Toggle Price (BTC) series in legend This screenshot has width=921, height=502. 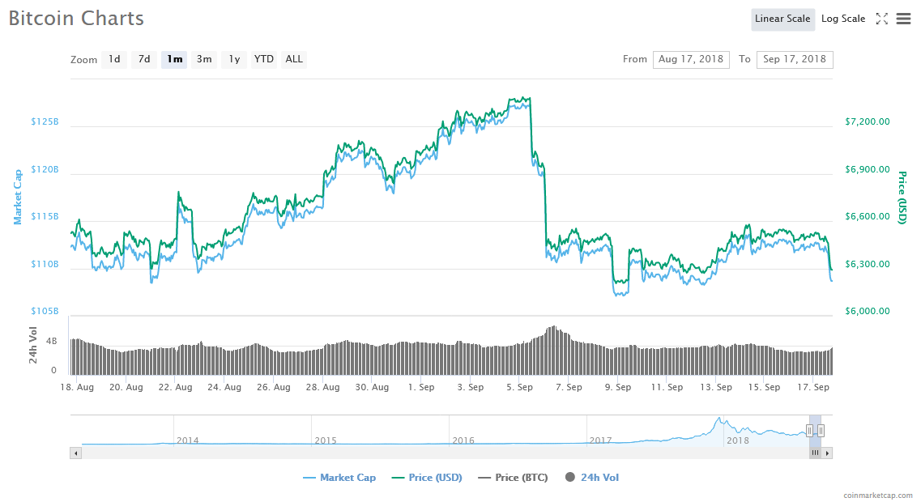(513, 478)
